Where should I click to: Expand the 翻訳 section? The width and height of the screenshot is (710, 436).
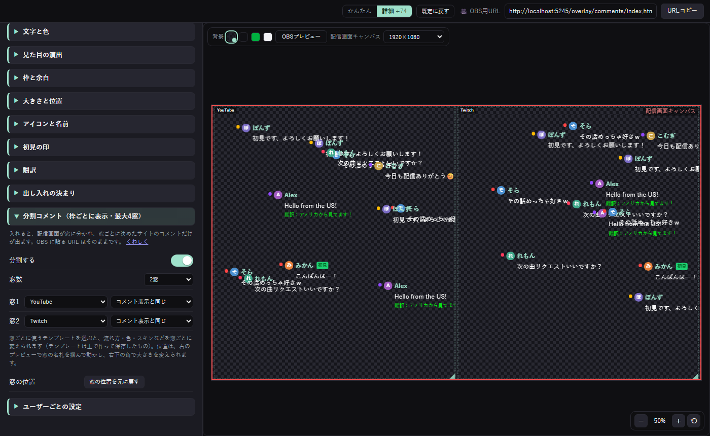point(101,170)
